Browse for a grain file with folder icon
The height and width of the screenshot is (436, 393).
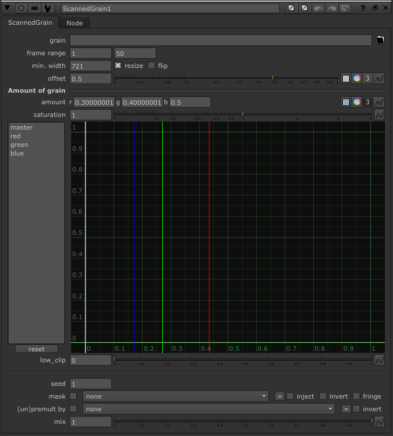(x=380, y=40)
